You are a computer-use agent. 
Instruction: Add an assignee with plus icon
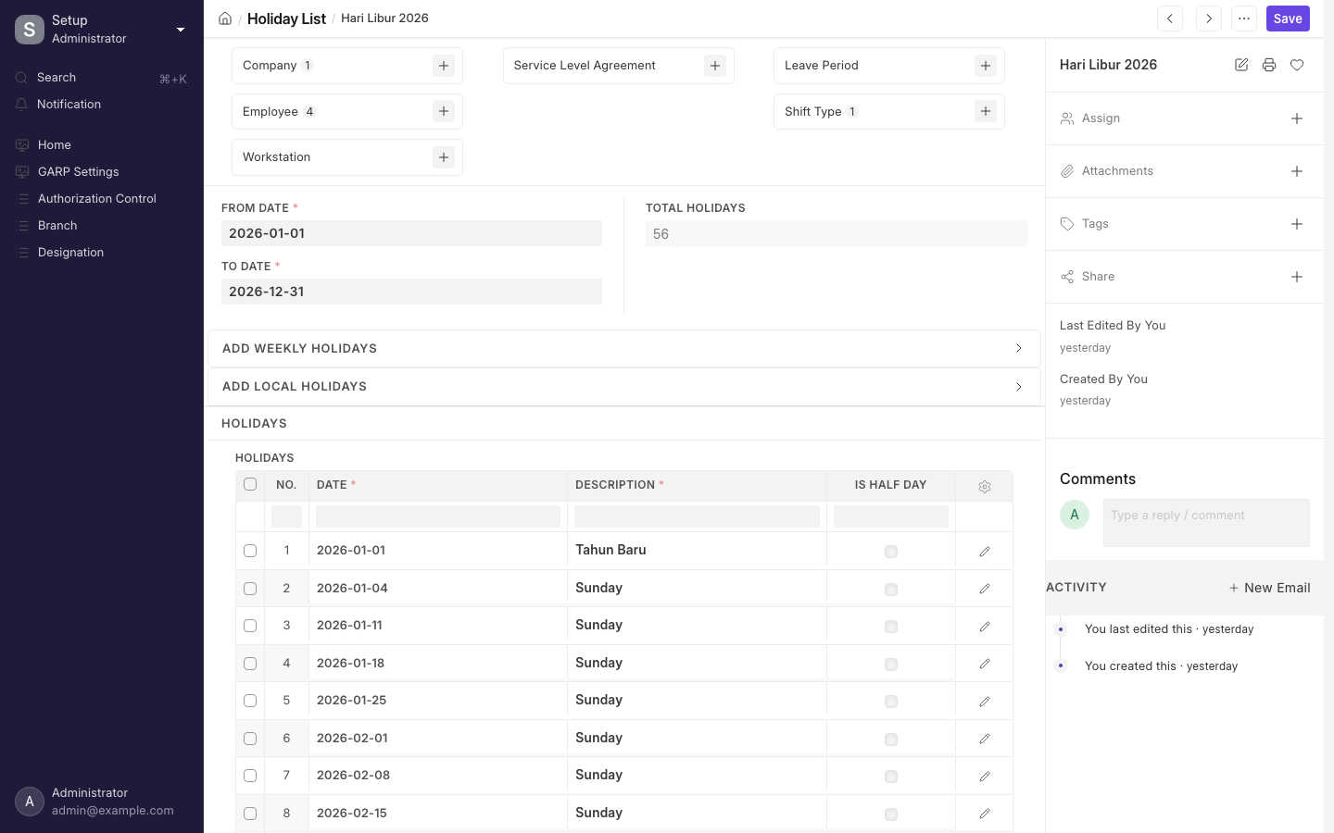coord(1297,118)
